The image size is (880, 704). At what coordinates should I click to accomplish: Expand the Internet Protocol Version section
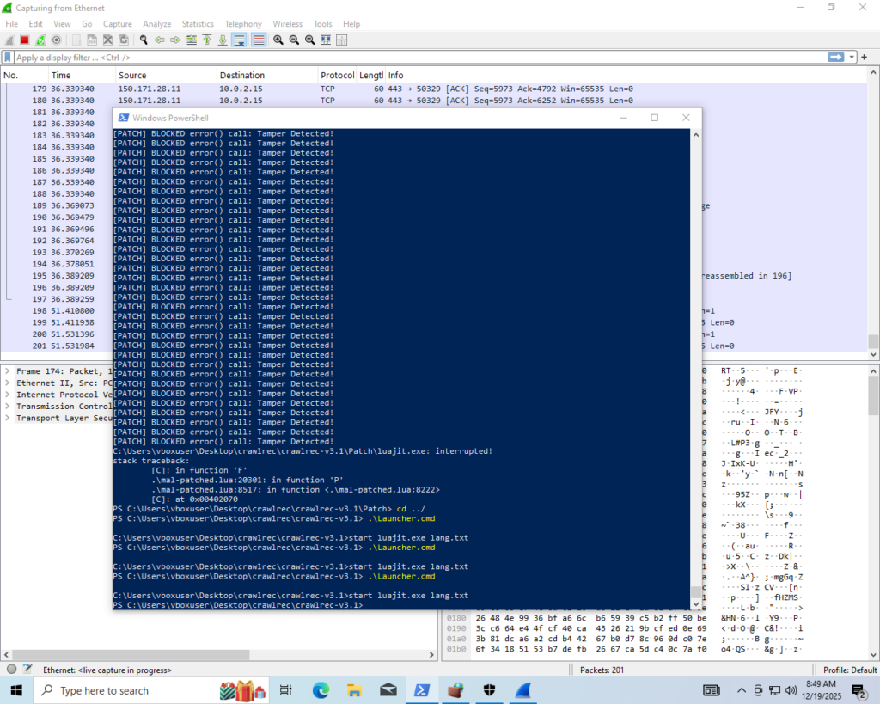coord(7,395)
